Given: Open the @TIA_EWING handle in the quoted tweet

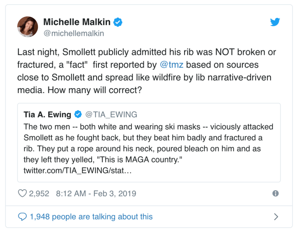Looking at the screenshot, I should [110, 115].
